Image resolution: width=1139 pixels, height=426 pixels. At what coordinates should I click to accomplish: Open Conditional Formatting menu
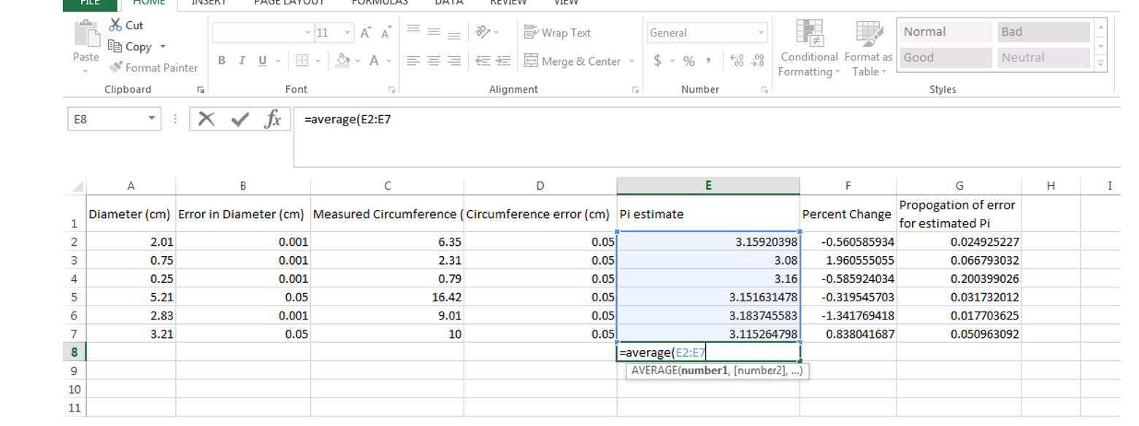[809, 48]
